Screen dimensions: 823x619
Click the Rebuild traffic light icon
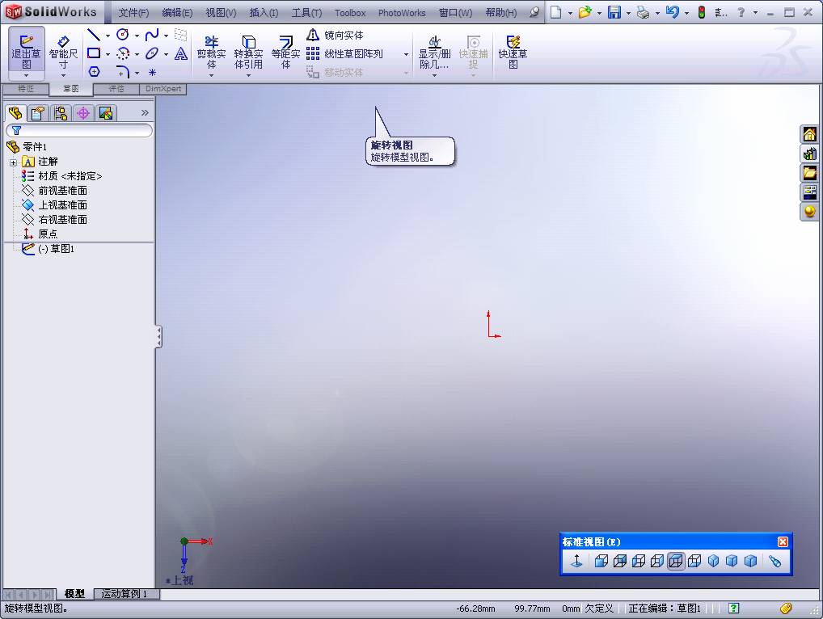(x=701, y=12)
